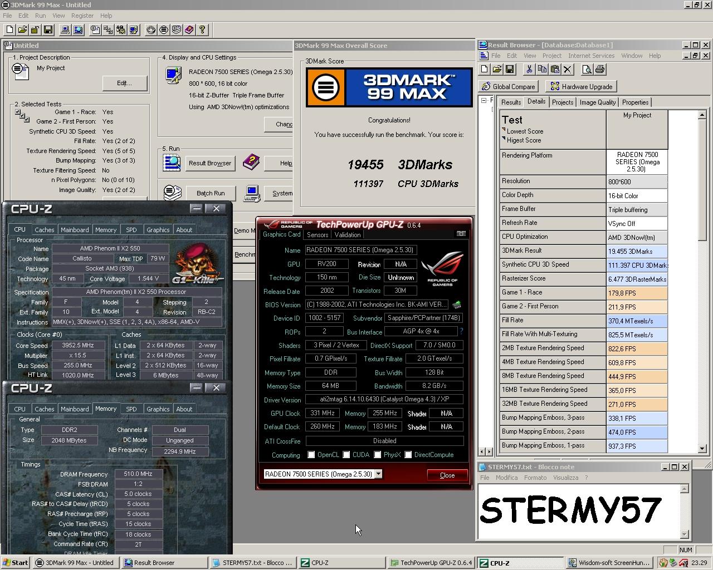Click the Start button on the taskbar
This screenshot has width=713, height=570.
16,563
